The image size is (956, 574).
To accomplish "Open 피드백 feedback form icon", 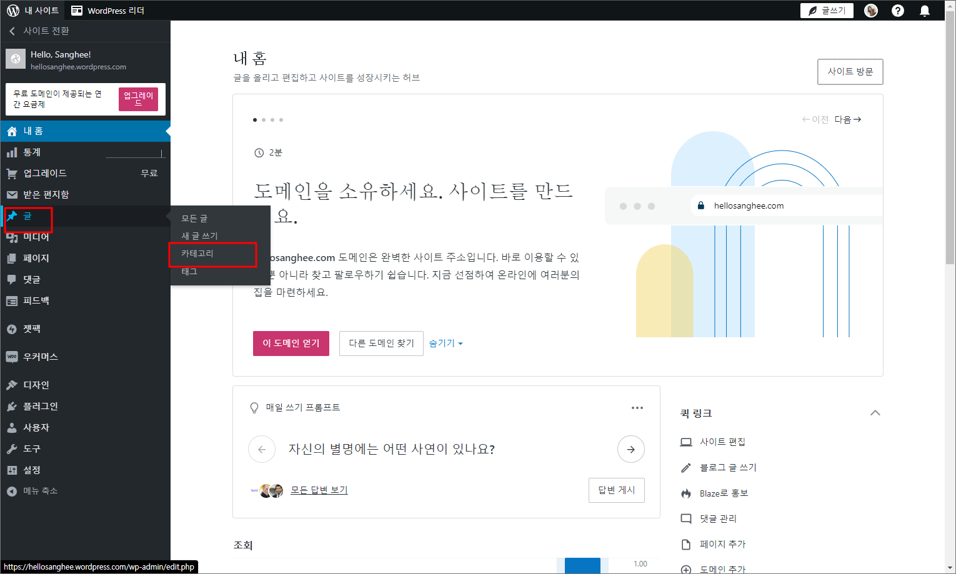I will coord(12,301).
